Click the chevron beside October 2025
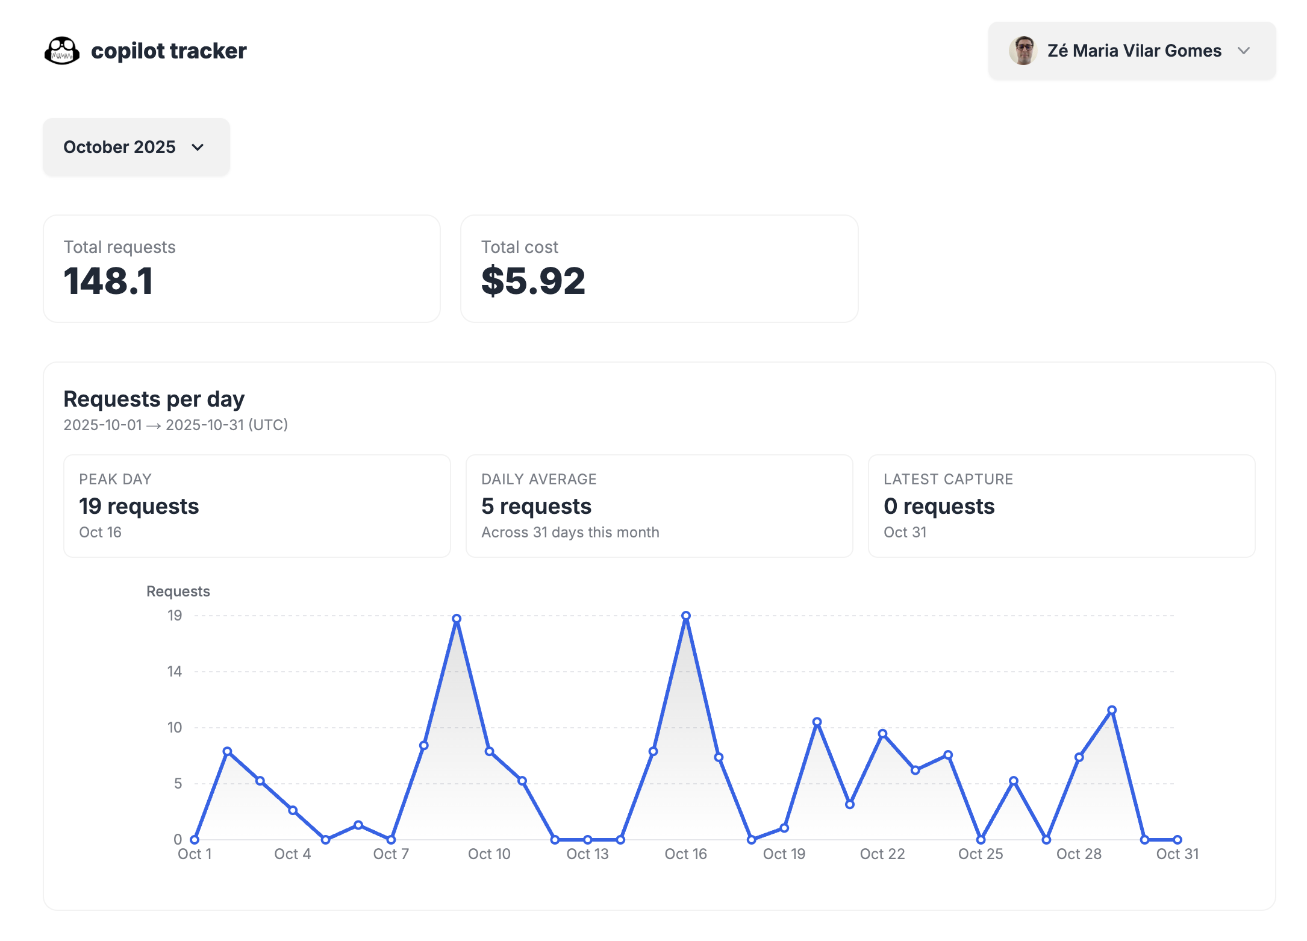 point(199,146)
